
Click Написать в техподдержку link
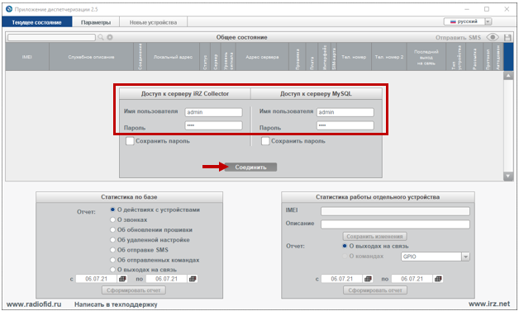pos(116,304)
